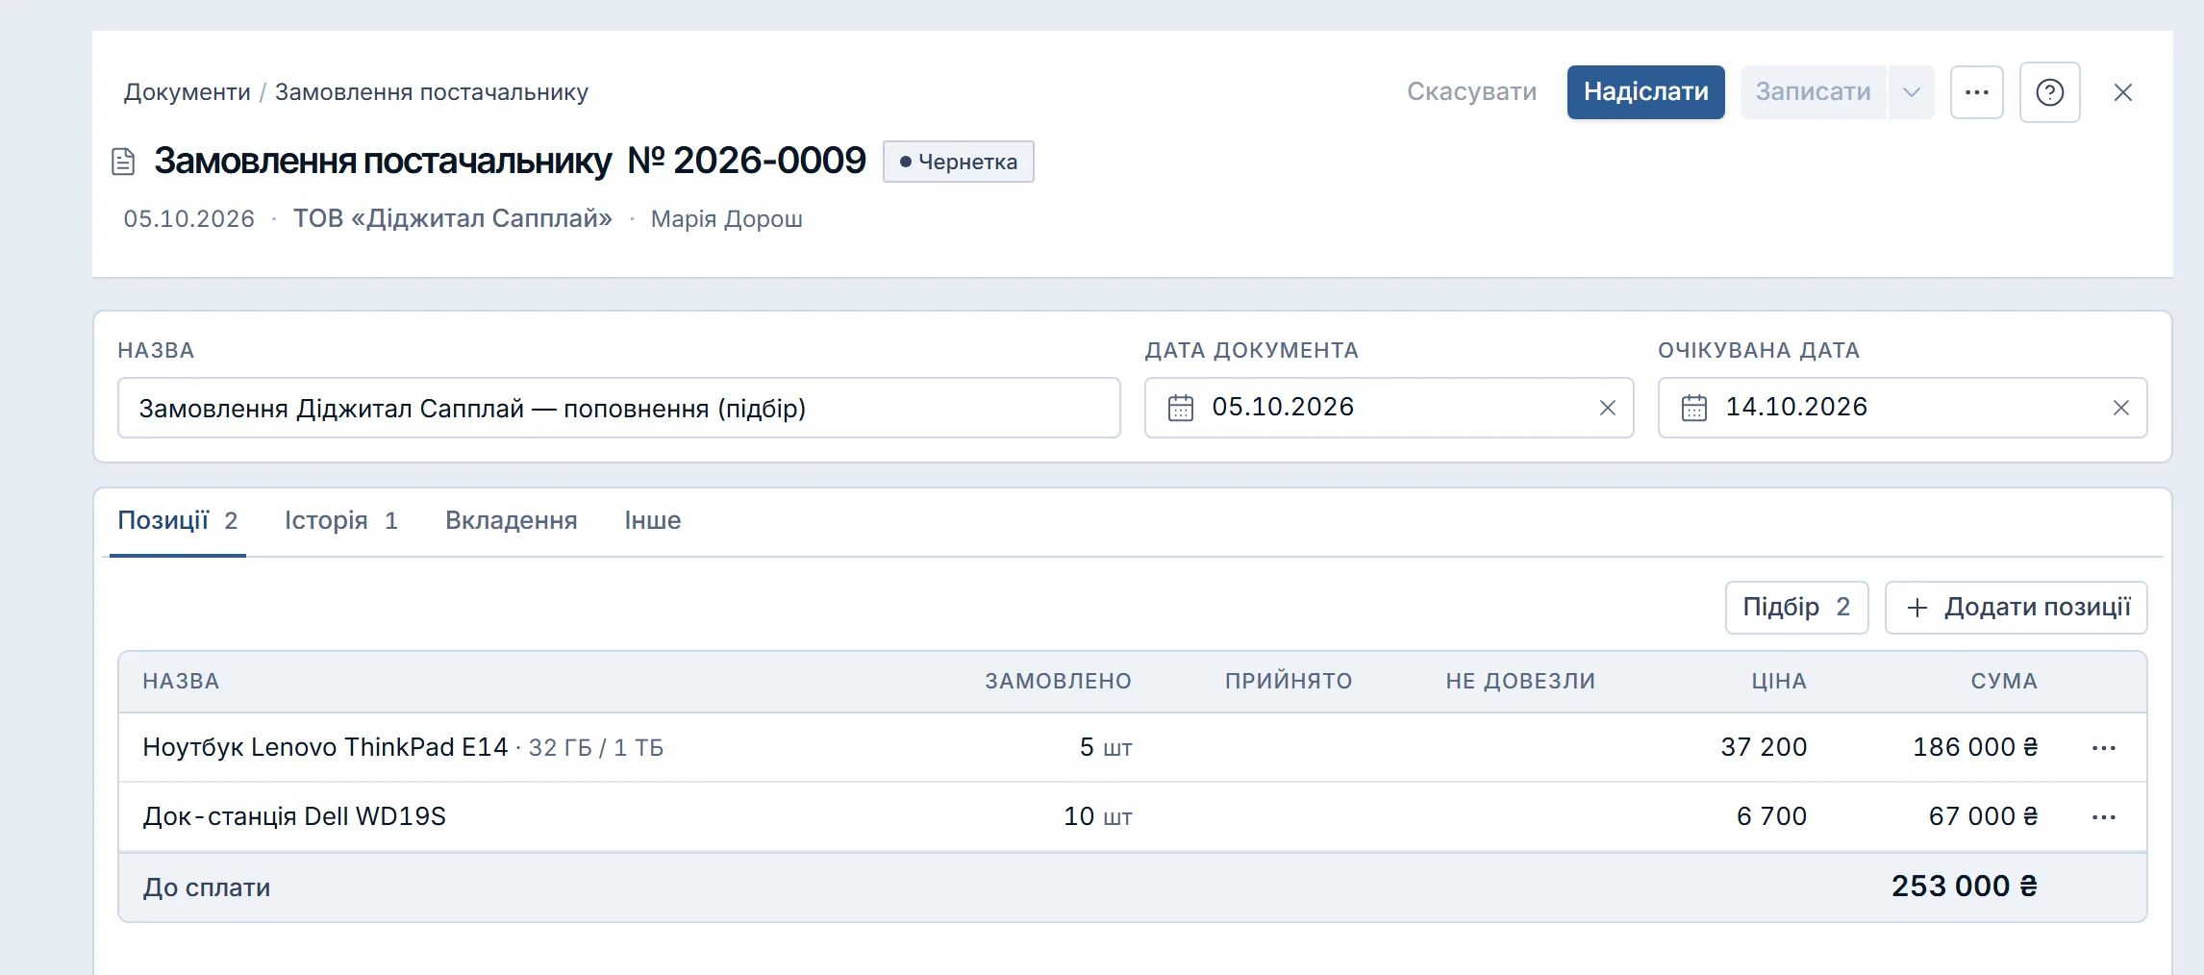Screen dimensions: 2204x975
Task: Select row Док-станція Dell WD19S
Action: (x=1132, y=817)
